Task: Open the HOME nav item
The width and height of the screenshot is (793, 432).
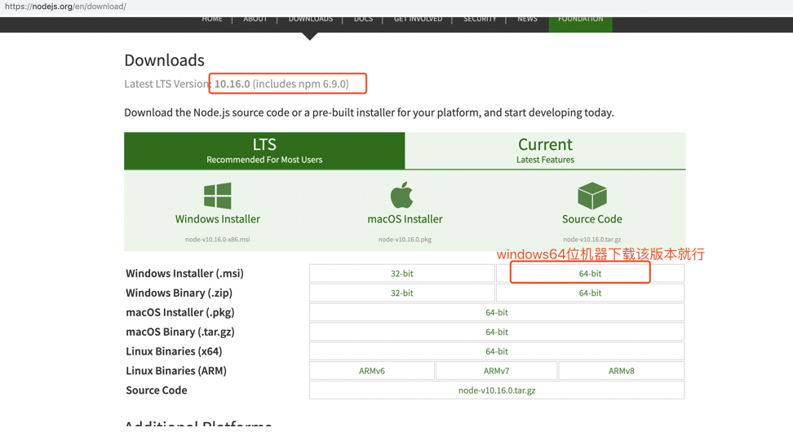Action: (212, 20)
